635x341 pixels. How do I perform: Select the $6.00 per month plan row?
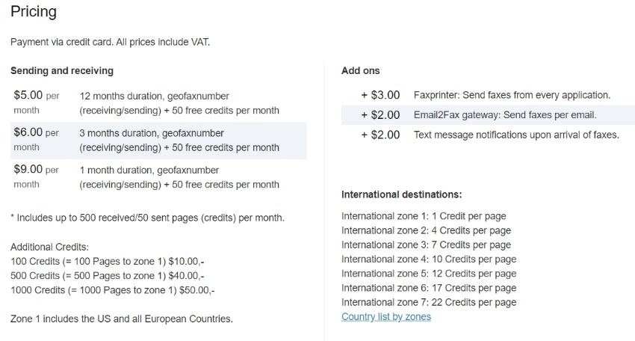point(158,141)
